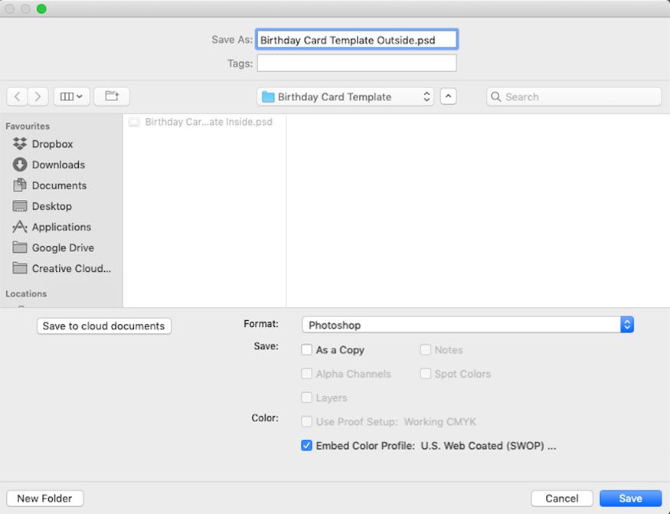Go forward with the right arrow button
The width and height of the screenshot is (670, 514).
coord(38,97)
